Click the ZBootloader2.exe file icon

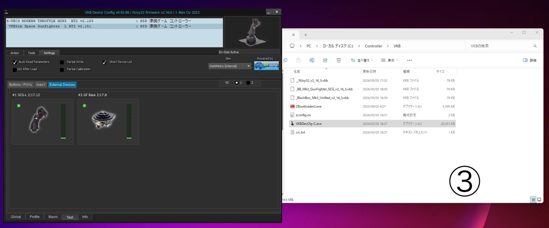(292, 107)
